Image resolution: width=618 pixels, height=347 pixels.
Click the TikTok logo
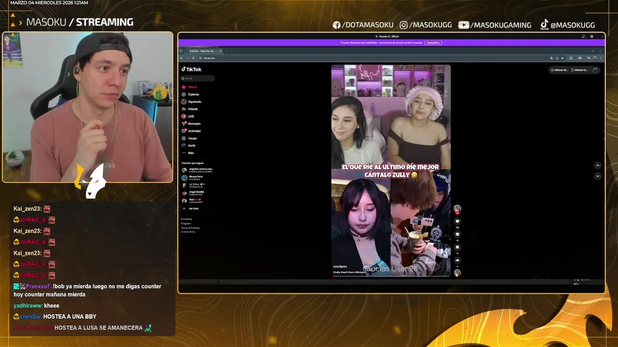pos(191,69)
